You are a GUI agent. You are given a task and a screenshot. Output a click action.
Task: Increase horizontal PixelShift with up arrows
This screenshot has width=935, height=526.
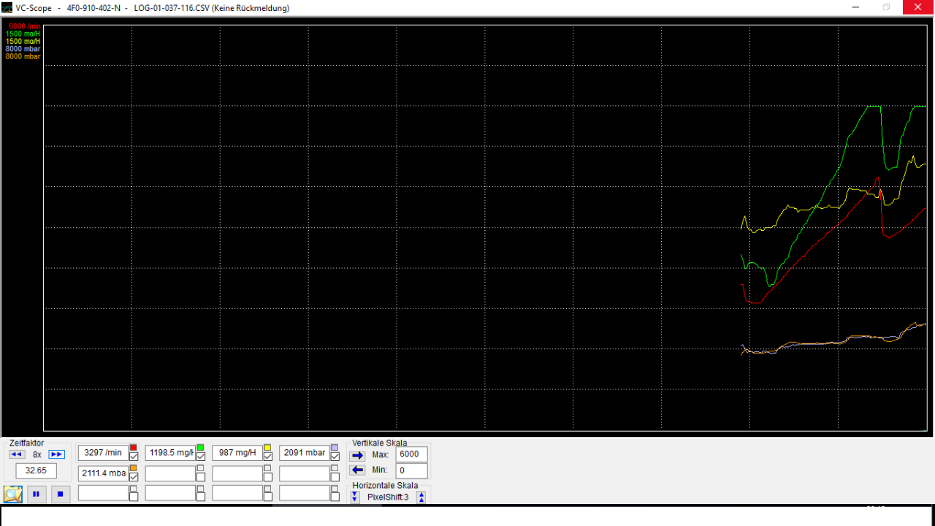tap(421, 498)
